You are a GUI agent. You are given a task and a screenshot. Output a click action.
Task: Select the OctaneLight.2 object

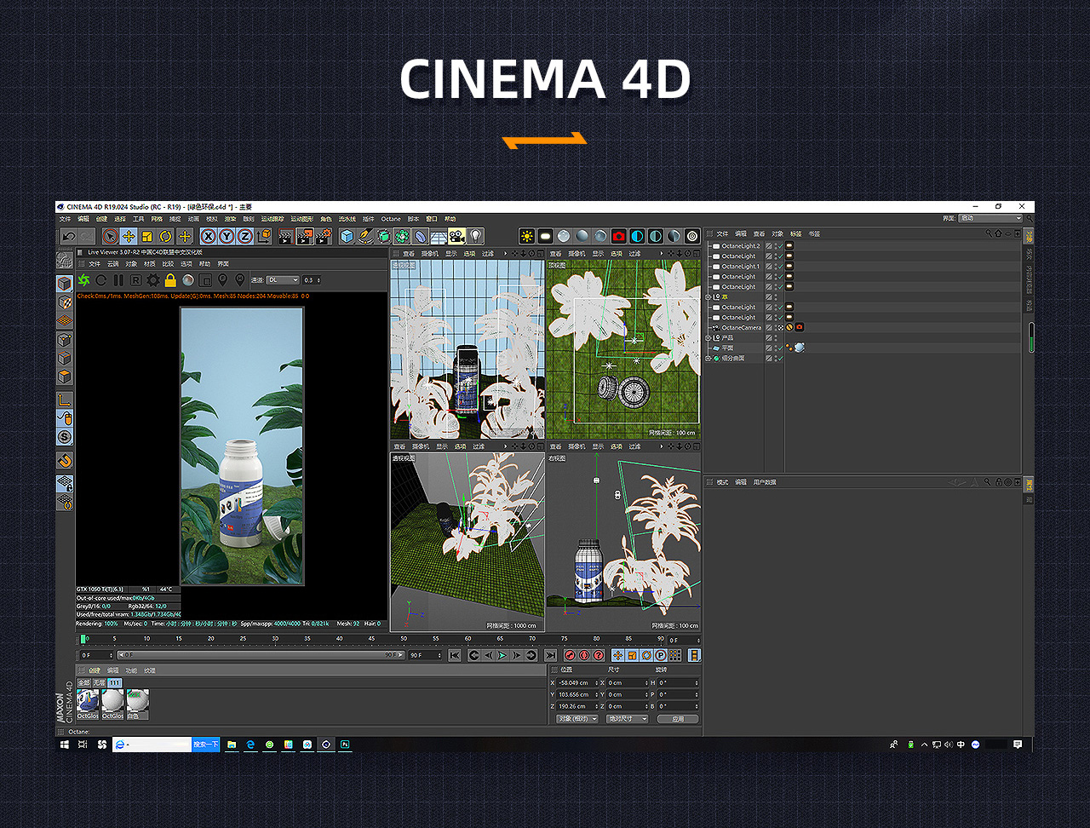(740, 246)
